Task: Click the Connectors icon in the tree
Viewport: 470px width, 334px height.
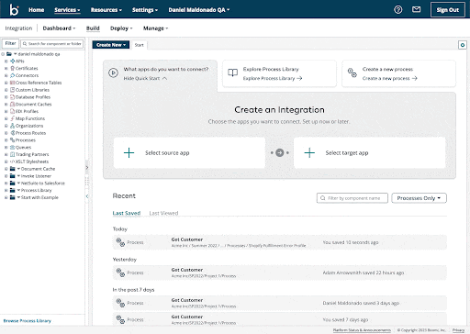Action: (13, 75)
